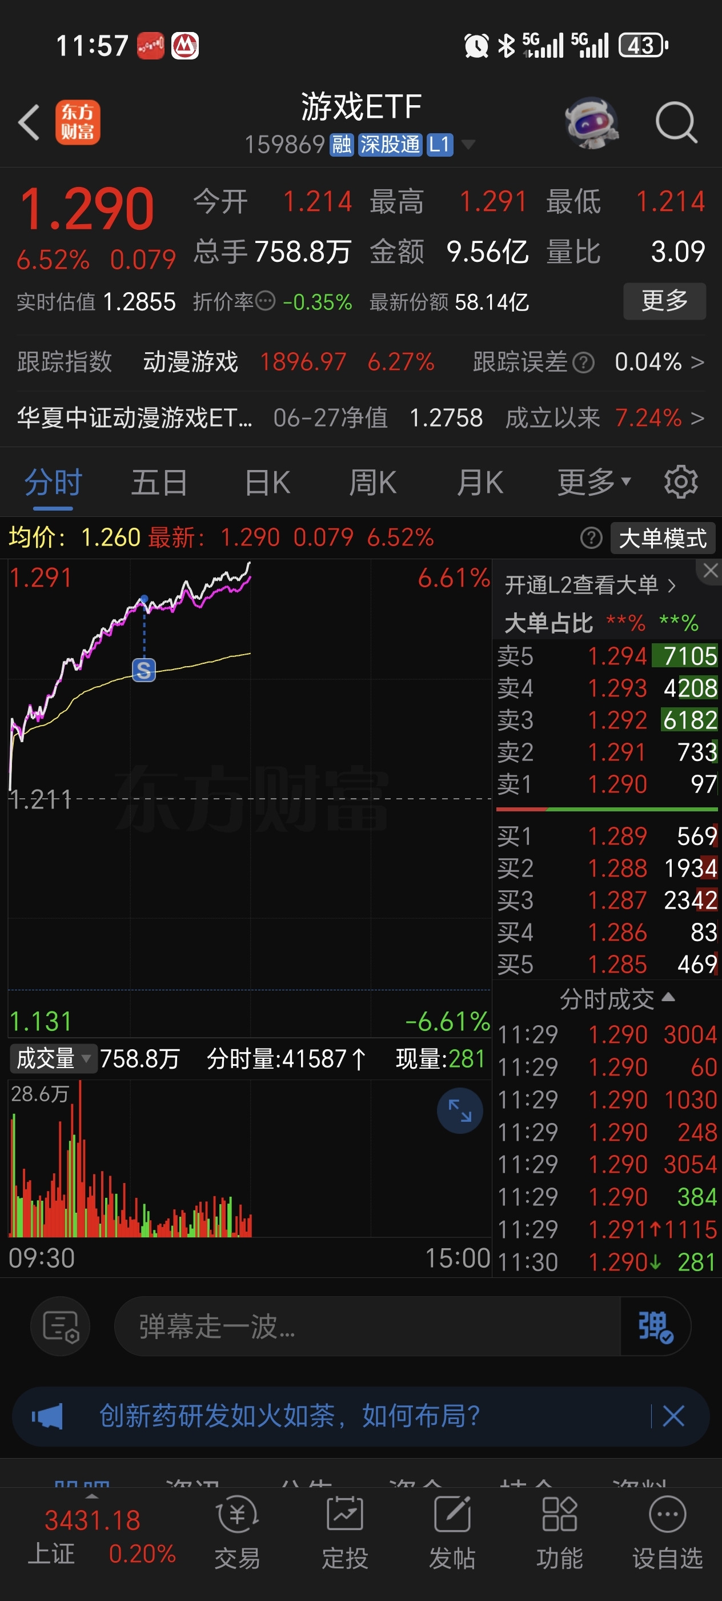
Task: Select 卖3 order row at 1.292
Action: (607, 720)
